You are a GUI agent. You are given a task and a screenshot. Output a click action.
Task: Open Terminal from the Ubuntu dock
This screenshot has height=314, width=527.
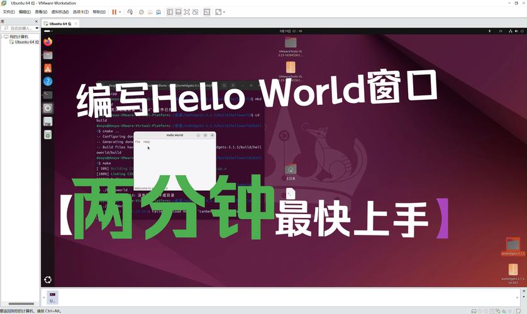tap(48, 95)
